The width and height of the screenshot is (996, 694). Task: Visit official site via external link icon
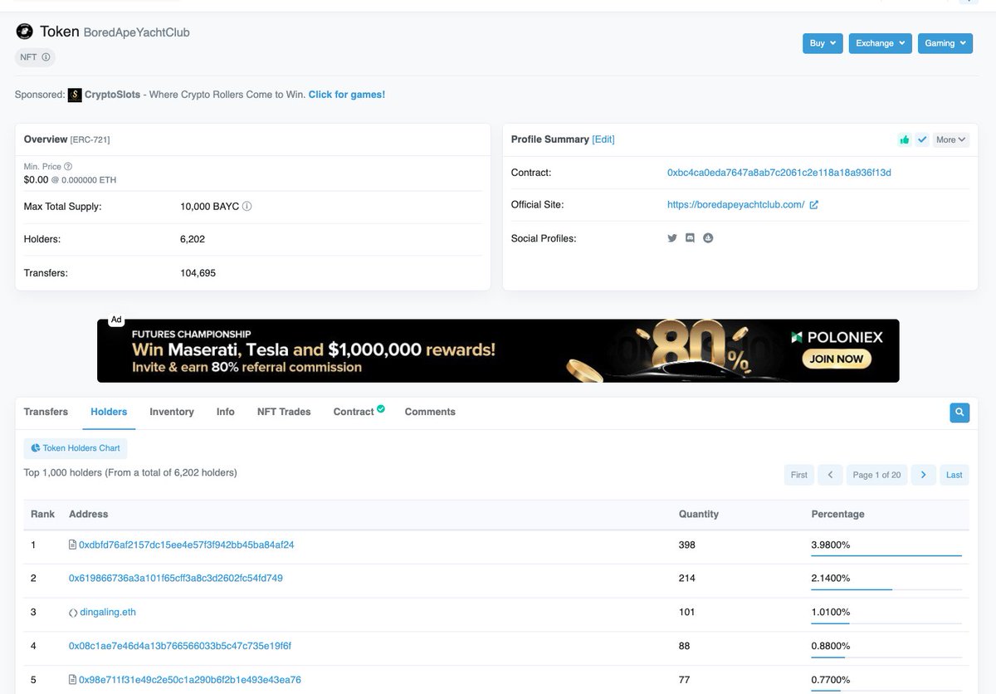pos(816,204)
